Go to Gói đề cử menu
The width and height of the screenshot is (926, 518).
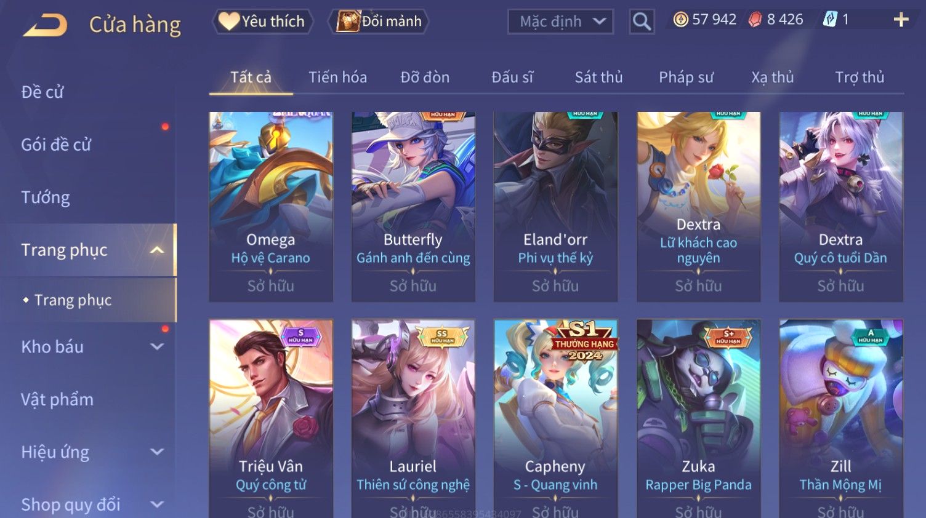tap(56, 145)
